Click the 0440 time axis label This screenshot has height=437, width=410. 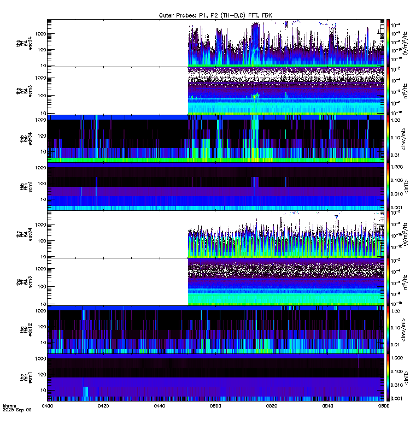[x=159, y=406]
